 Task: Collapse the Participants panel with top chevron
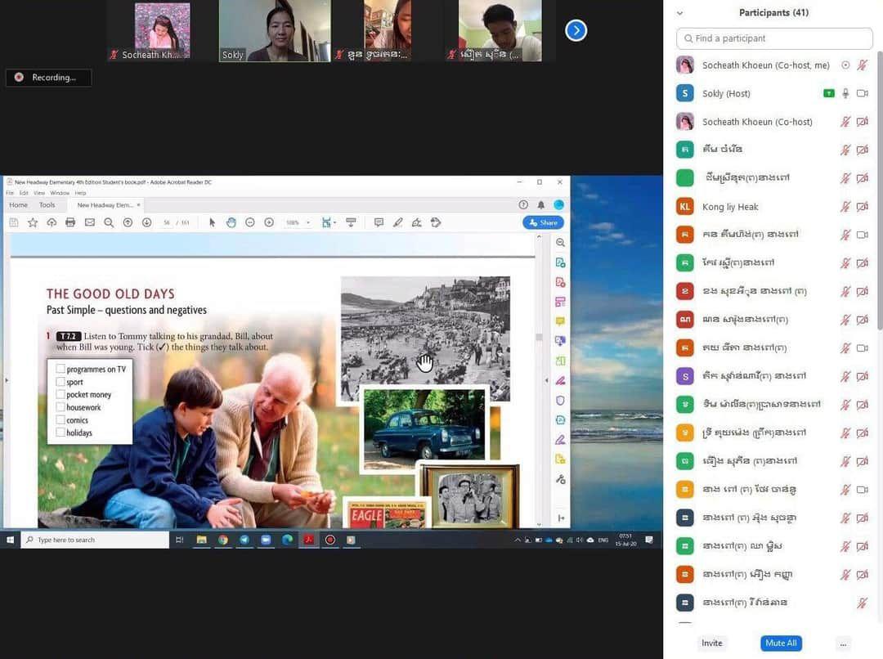679,13
